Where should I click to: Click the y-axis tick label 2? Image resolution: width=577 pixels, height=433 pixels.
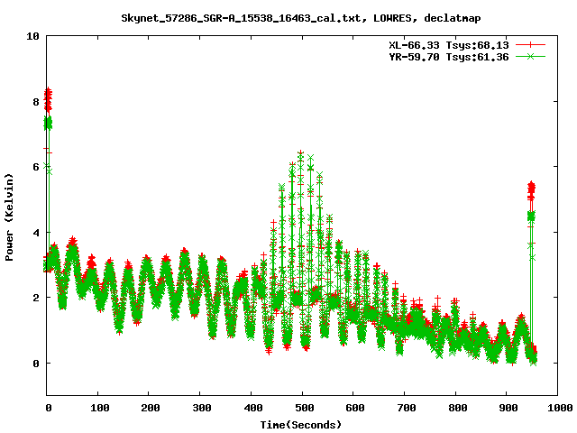point(36,298)
